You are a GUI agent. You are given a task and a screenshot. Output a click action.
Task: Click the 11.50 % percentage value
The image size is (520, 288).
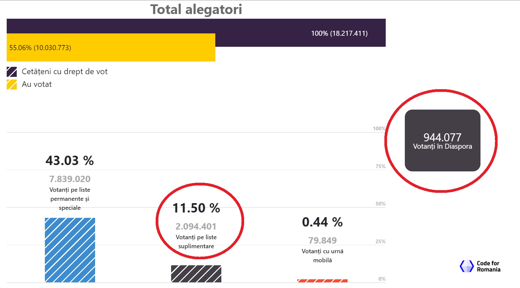click(196, 208)
